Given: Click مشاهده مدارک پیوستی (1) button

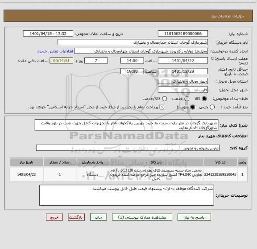Looking at the screenshot, I should (x=142, y=217).
